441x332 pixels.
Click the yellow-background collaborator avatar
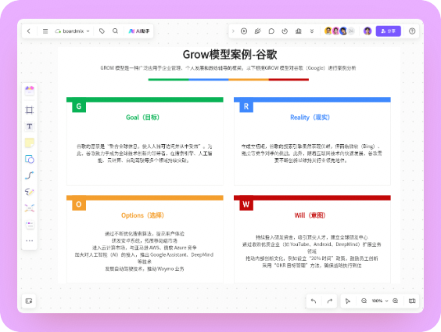[328, 31]
